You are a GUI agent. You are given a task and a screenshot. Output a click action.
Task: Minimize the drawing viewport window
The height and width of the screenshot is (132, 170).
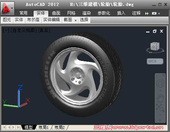[x=148, y=32]
